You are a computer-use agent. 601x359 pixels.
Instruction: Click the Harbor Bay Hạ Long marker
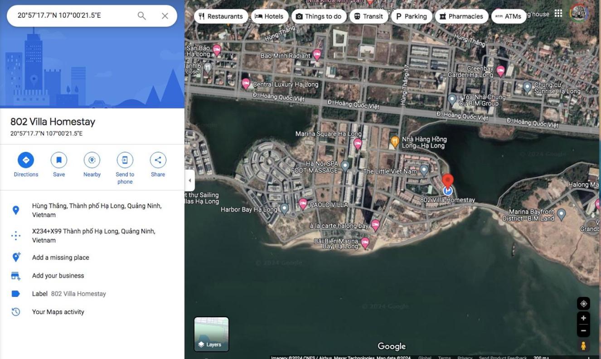tap(284, 209)
